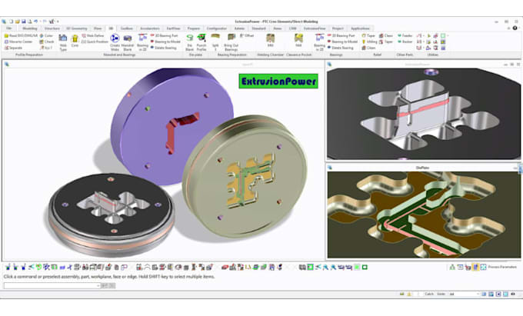Viewport: 523px width, 316px height.
Task: Click the Save icon in quick access toolbar
Action: (x=24, y=22)
